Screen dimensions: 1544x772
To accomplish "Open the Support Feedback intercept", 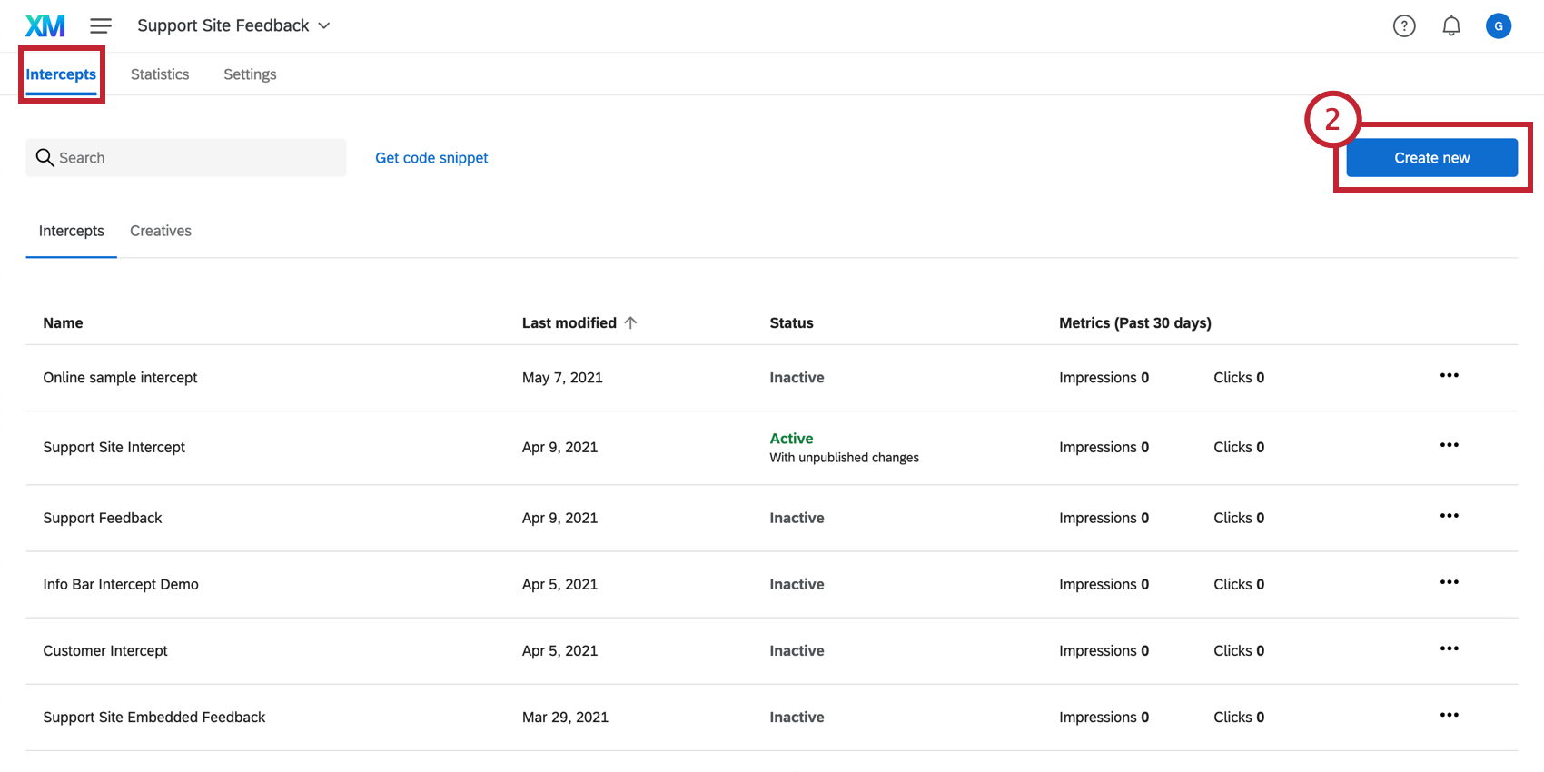I will (103, 518).
